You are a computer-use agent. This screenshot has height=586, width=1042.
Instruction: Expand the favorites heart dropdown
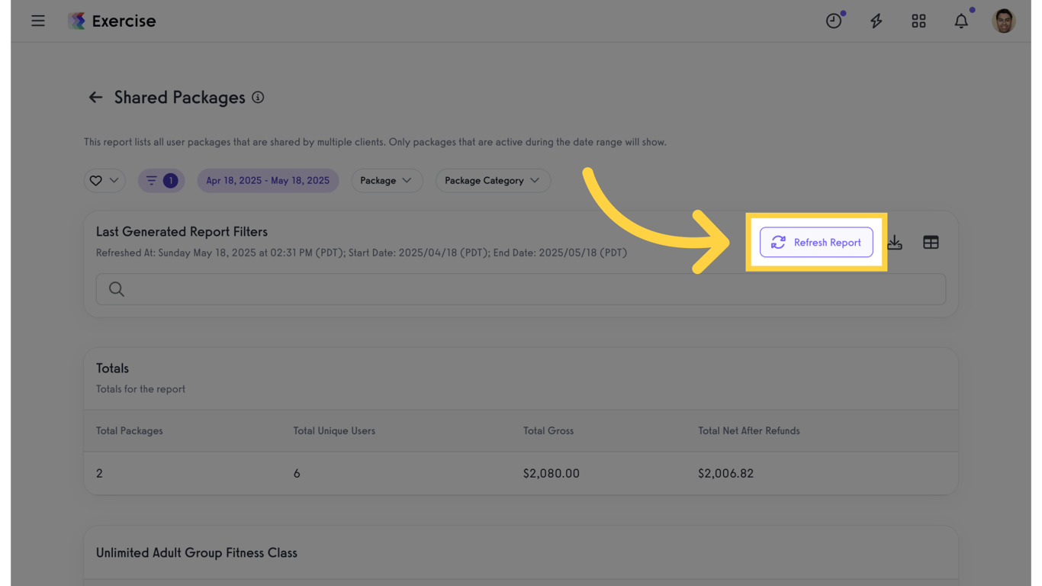105,181
